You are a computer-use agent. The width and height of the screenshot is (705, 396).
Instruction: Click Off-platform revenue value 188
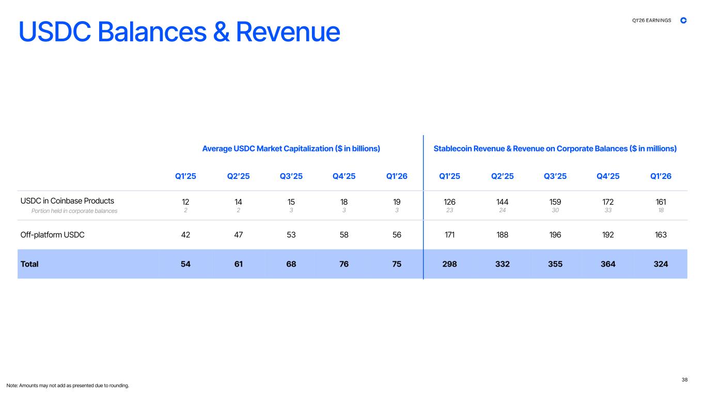coord(503,235)
